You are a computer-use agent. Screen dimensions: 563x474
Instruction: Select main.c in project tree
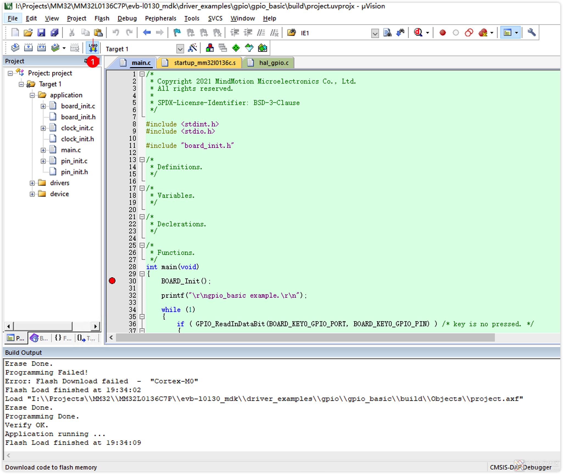click(71, 150)
